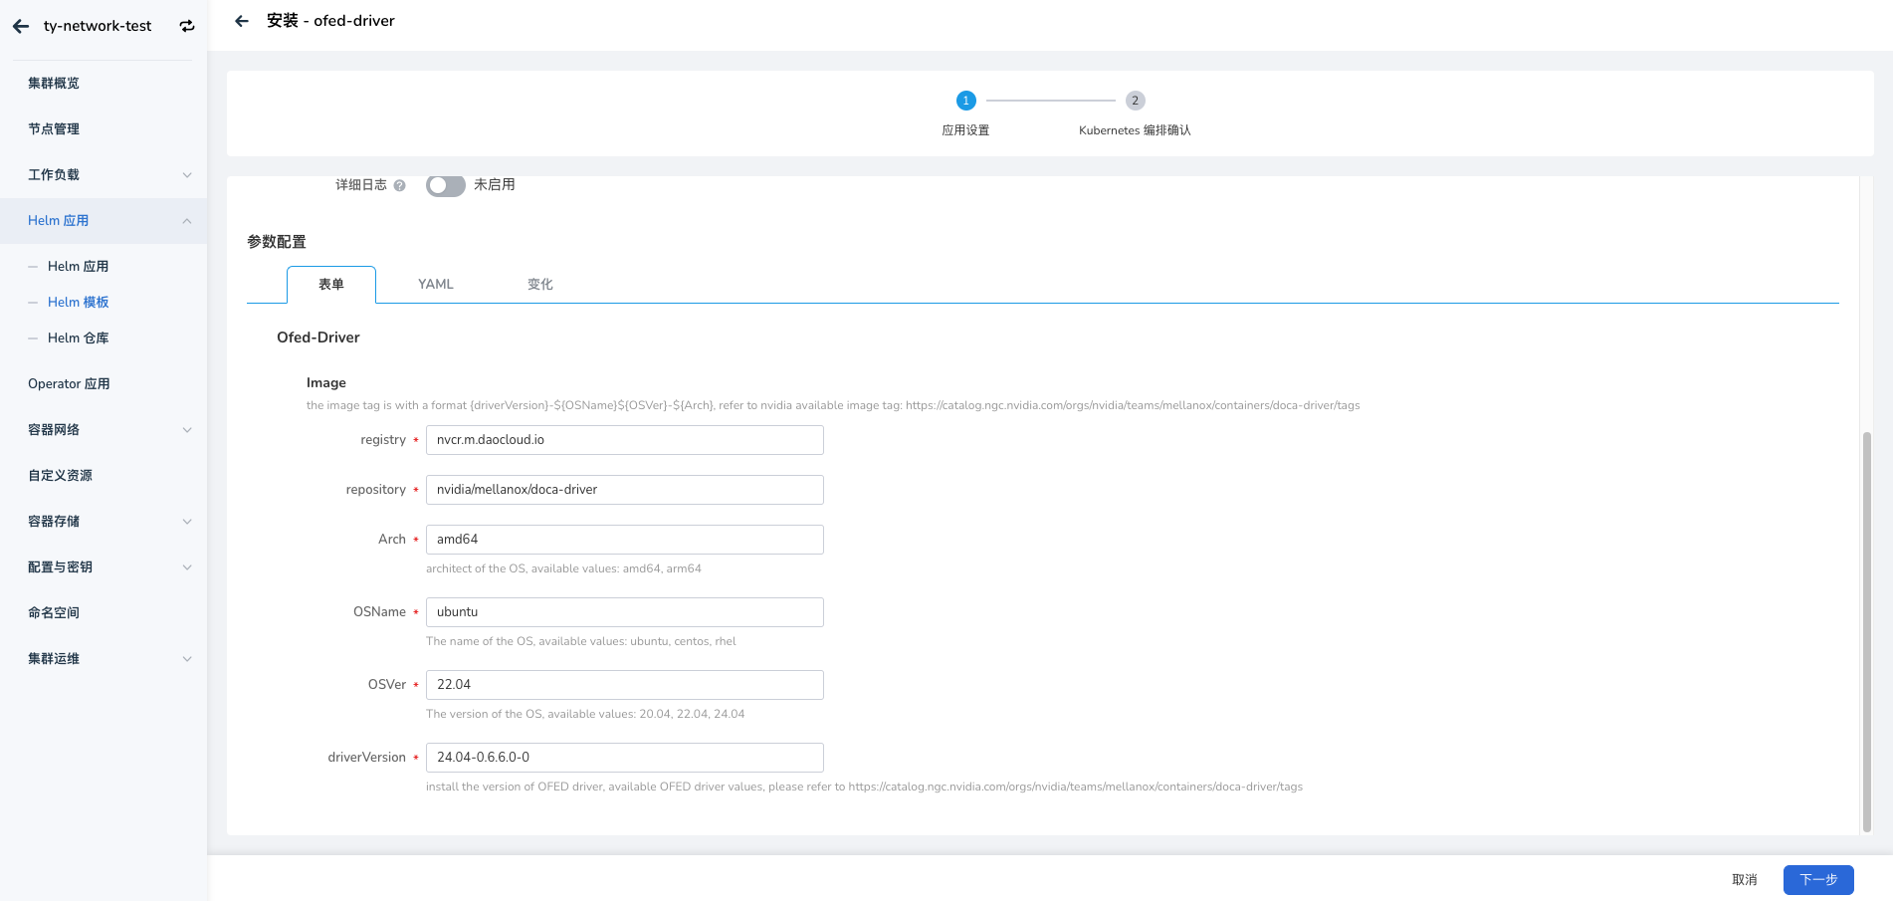Click the switch cluster icon

point(187,27)
